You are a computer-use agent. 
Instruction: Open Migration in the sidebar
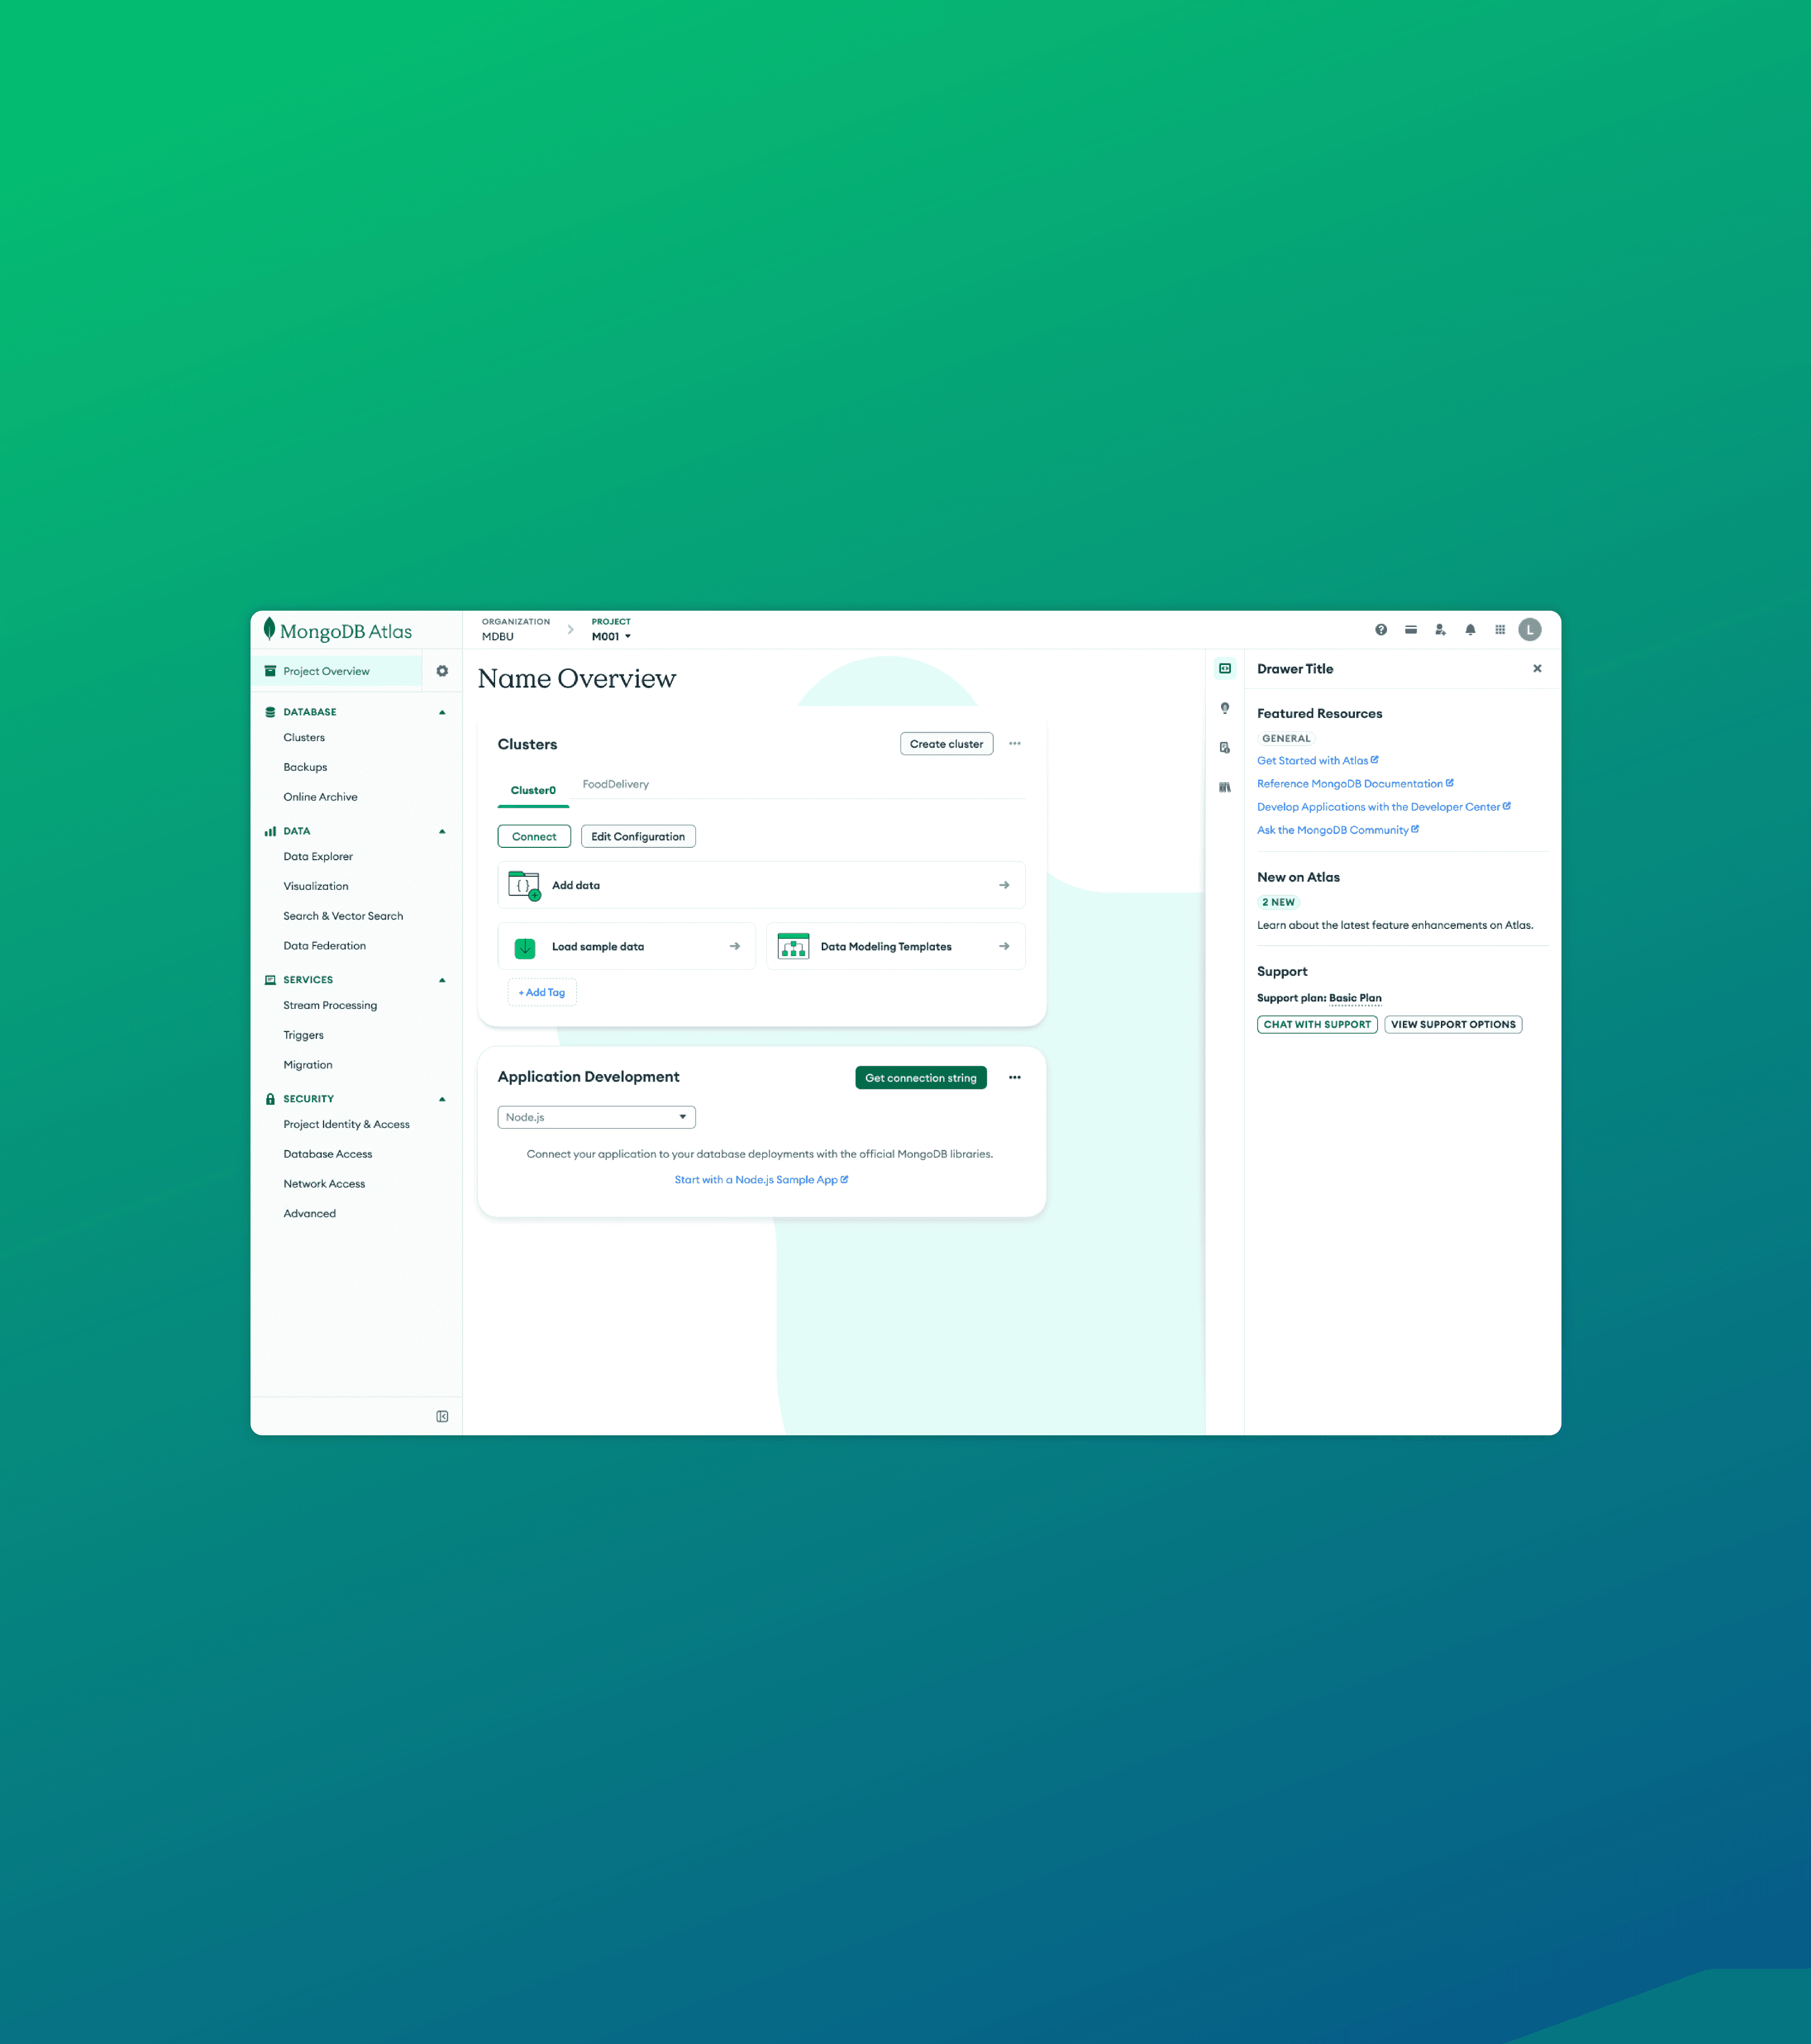(308, 1065)
